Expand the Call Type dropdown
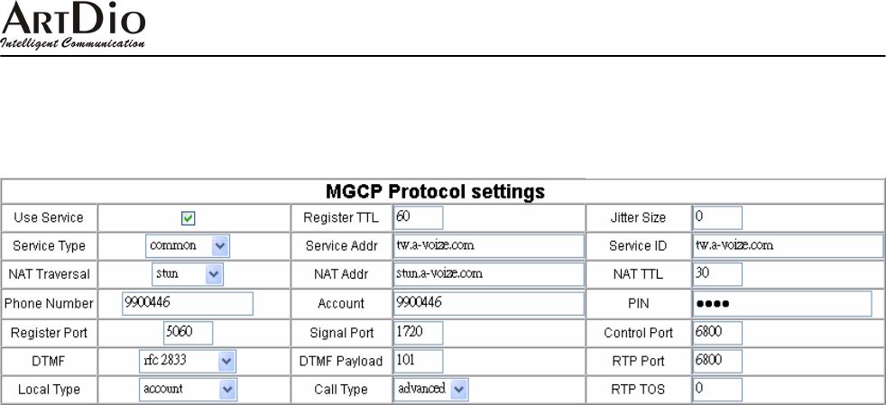The image size is (886, 405). (432, 389)
